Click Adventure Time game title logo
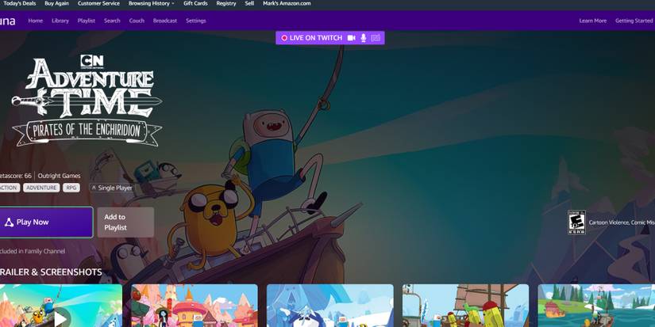The image size is (655, 327). [x=87, y=102]
